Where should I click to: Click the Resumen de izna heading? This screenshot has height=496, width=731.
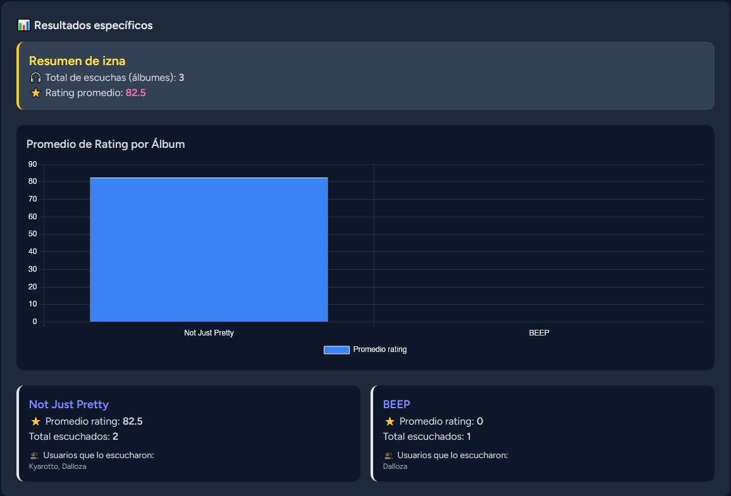(x=77, y=61)
